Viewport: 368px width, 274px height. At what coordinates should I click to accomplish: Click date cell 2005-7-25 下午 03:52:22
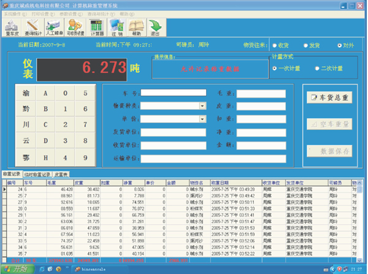236,254
